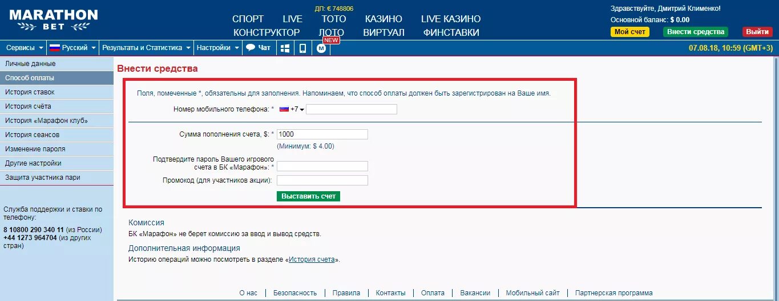Open the Безопасность footer link
Viewport: 779px width, 301px height.
click(x=295, y=293)
